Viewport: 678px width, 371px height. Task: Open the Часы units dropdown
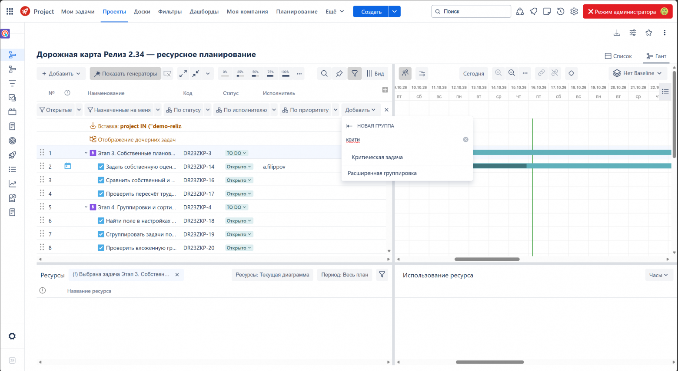click(658, 275)
